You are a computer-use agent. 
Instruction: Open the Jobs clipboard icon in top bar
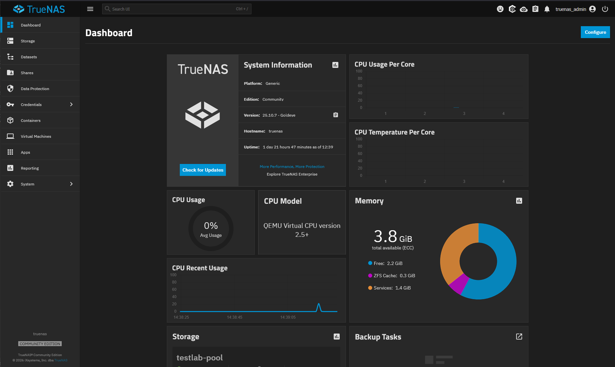pos(535,9)
